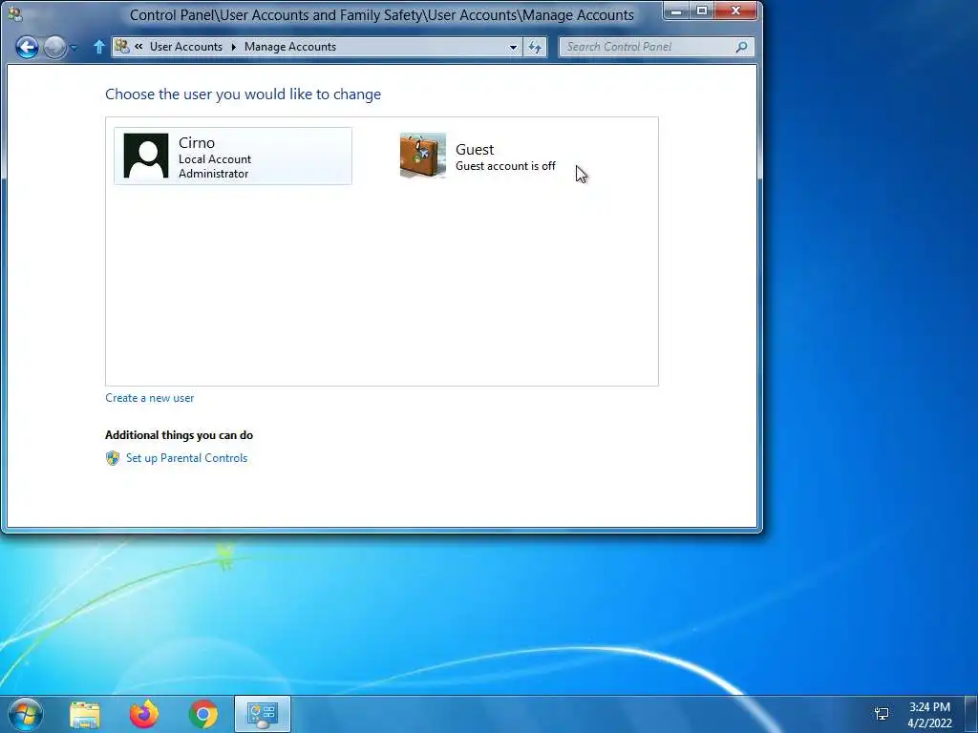Click the Control Panel taskbar button

tap(263, 714)
